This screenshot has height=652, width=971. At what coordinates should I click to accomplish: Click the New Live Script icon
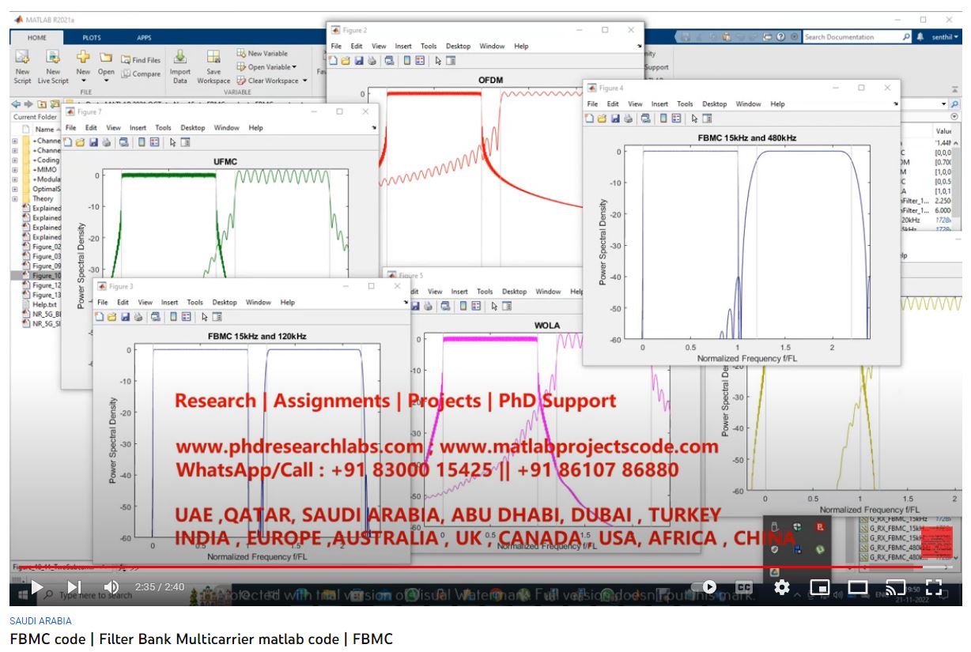click(54, 58)
